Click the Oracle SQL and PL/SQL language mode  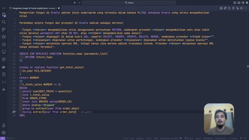click(169, 138)
